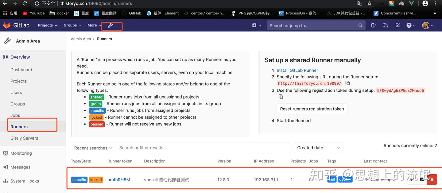Screen dimensions: 442x193
Task: Open the user avatar dropdown
Action: click(427, 25)
